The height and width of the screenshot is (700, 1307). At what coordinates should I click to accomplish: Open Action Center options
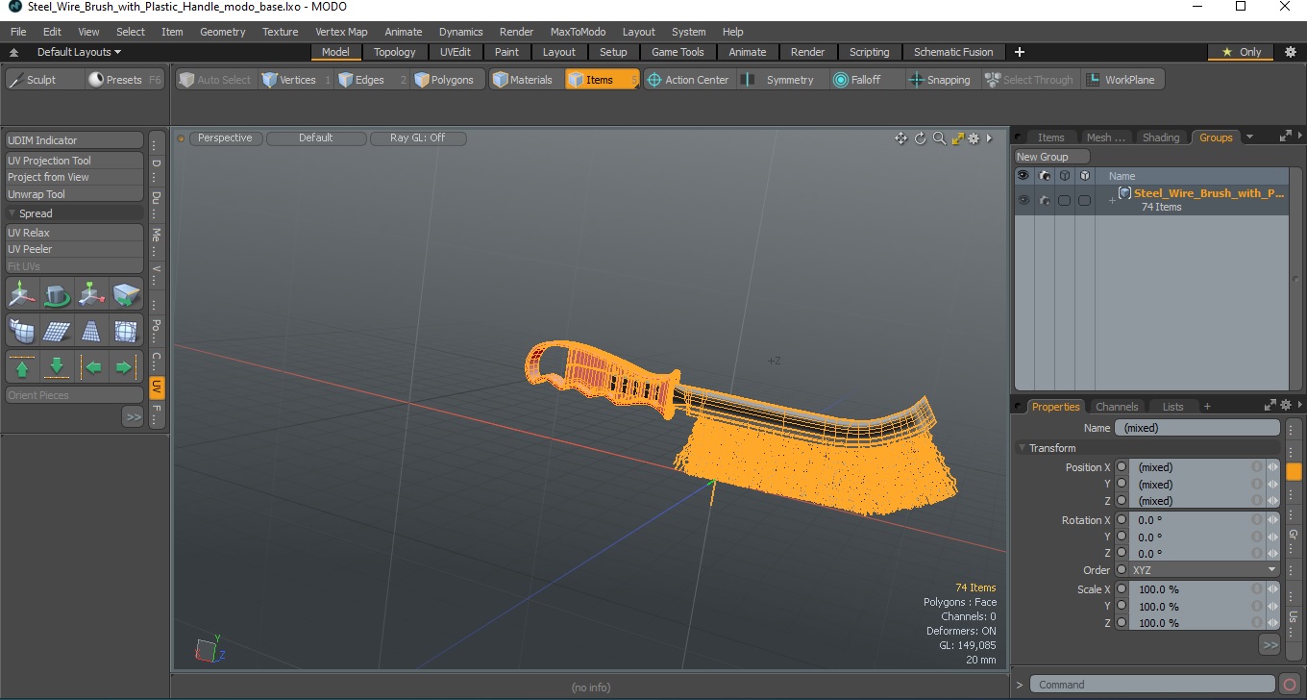[688, 80]
